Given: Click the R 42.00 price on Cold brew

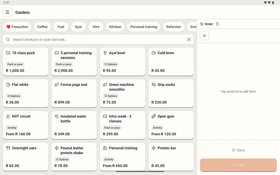Looking at the screenshot, I should 158,71.
